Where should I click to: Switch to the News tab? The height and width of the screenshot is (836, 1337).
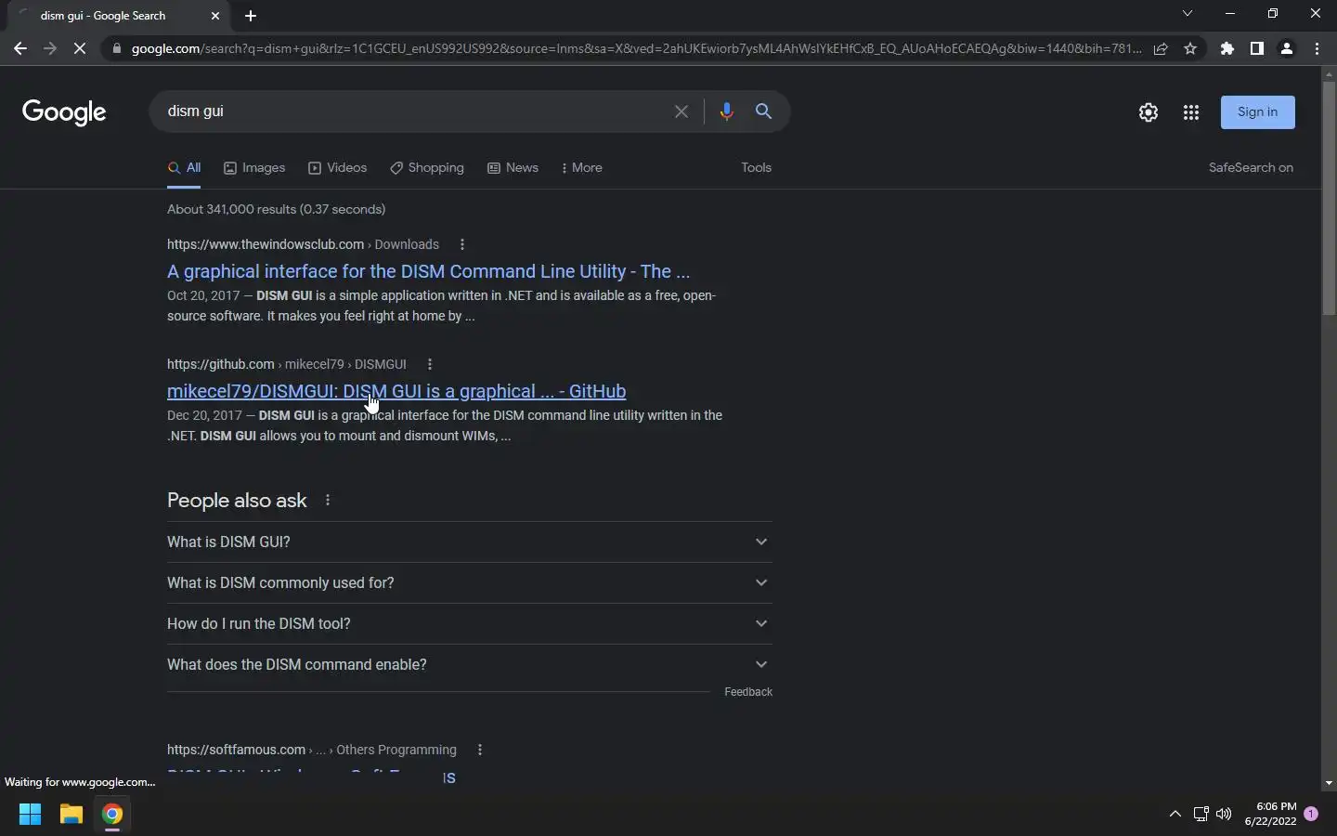[513, 168]
